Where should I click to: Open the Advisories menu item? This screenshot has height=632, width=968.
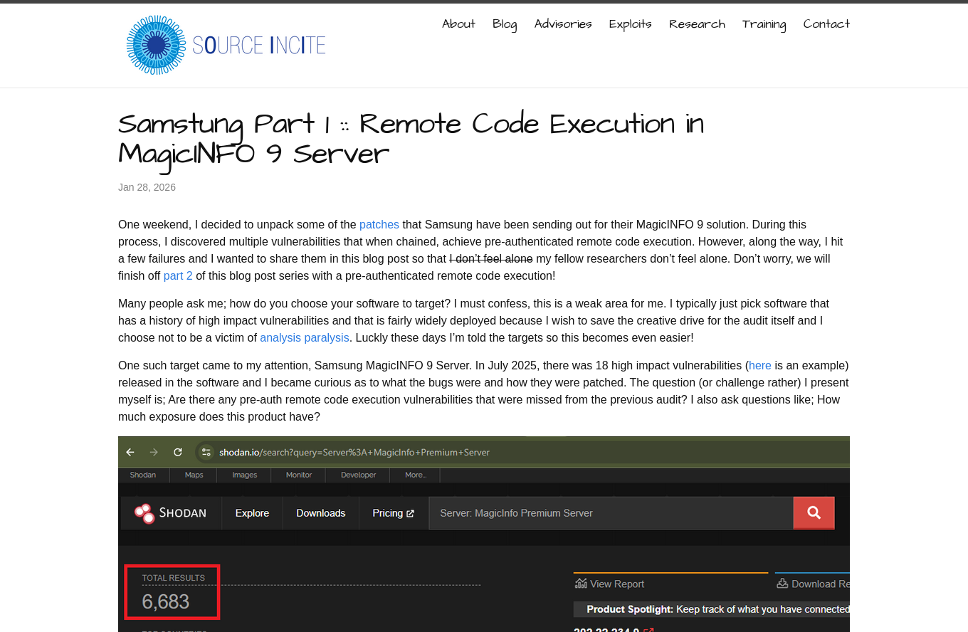click(563, 24)
